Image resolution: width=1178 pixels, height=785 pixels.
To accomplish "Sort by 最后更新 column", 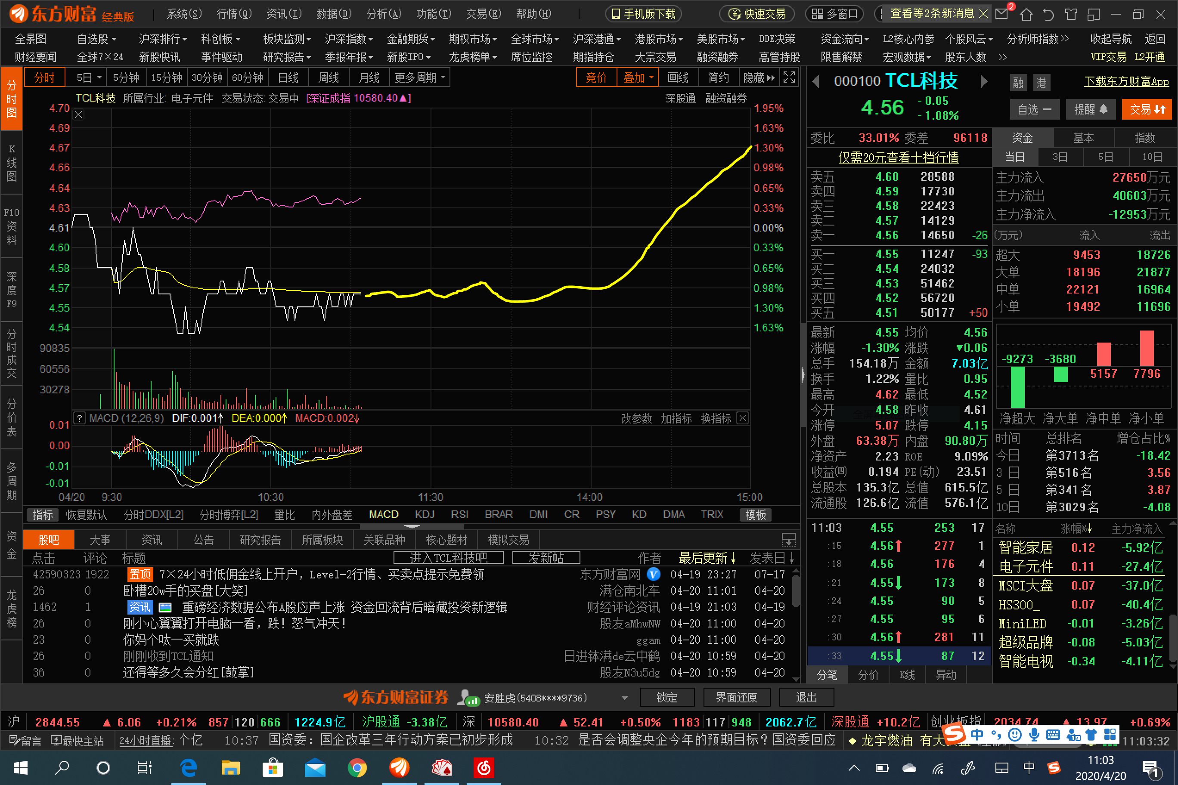I will [x=707, y=557].
